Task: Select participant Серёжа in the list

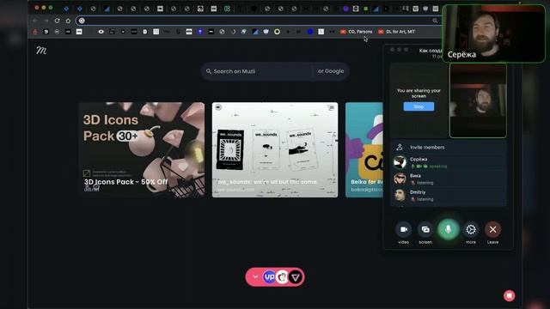Action: coord(449,162)
